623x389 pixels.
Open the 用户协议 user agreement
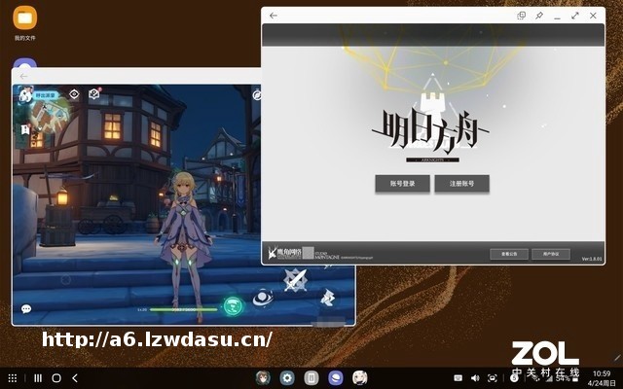pyautogui.click(x=550, y=254)
